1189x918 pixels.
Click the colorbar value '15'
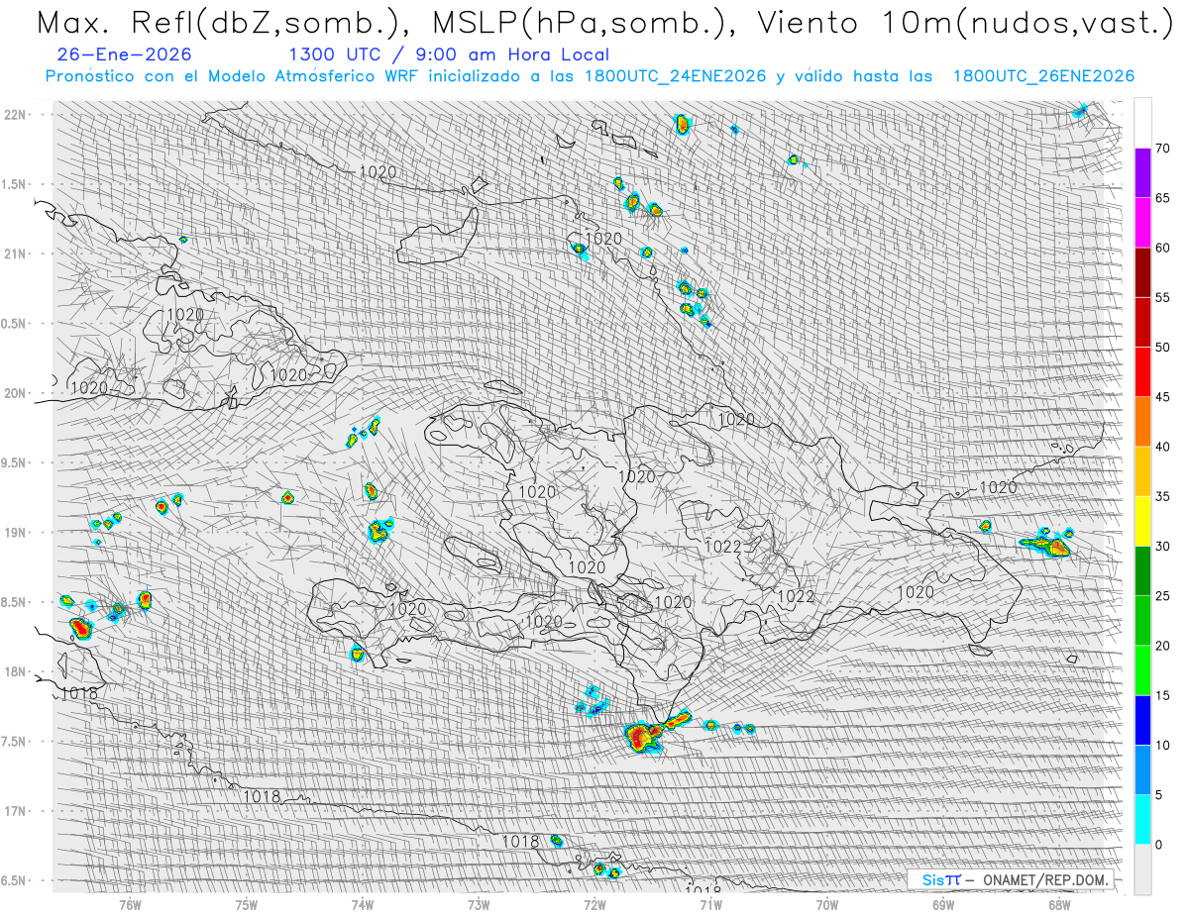(x=1163, y=695)
